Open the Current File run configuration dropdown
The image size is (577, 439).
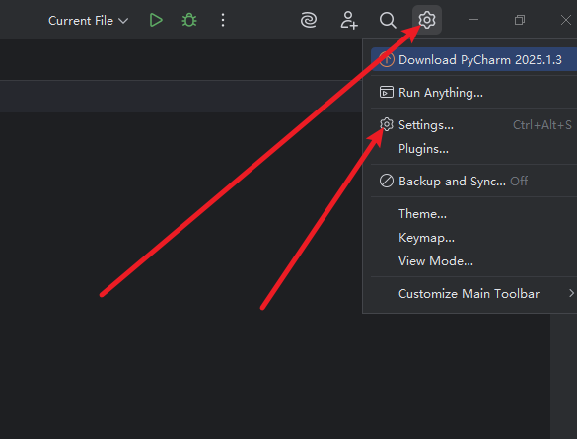pos(89,21)
